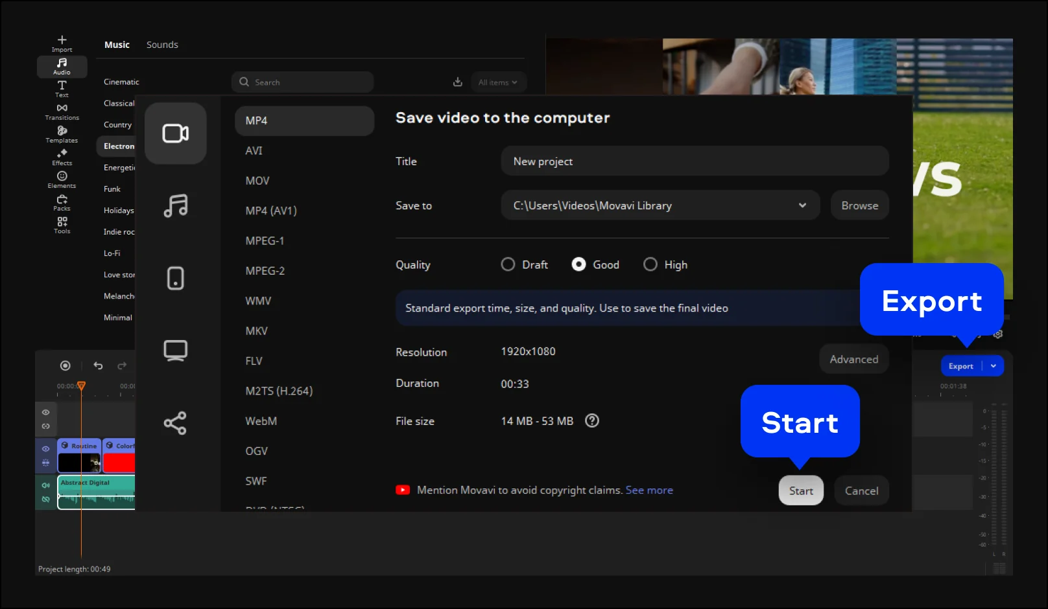Choose the mobile device export icon

[175, 278]
